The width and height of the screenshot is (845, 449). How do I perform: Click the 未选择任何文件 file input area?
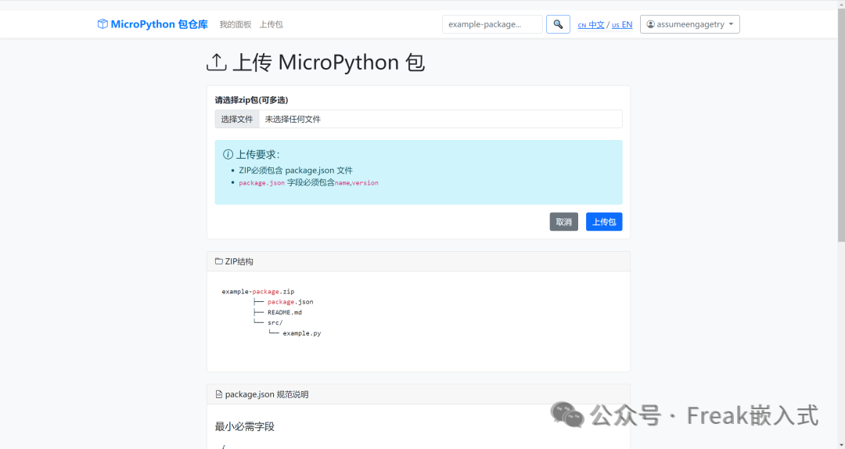tap(440, 119)
